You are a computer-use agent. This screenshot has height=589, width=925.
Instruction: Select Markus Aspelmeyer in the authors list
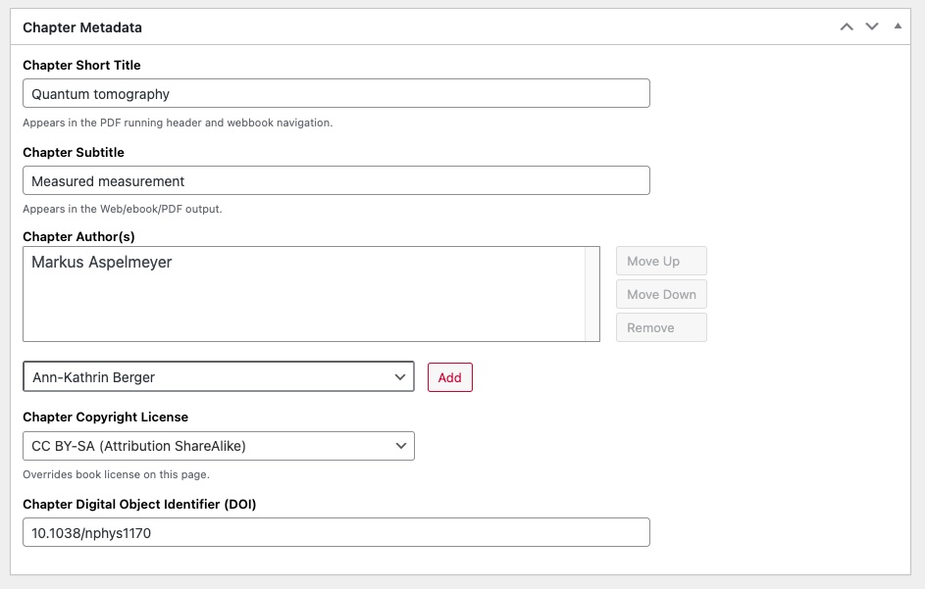[102, 263]
